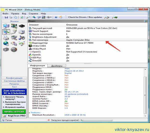Select the OpenGL row
Screen dimensions: 150x133
tap(88, 55)
